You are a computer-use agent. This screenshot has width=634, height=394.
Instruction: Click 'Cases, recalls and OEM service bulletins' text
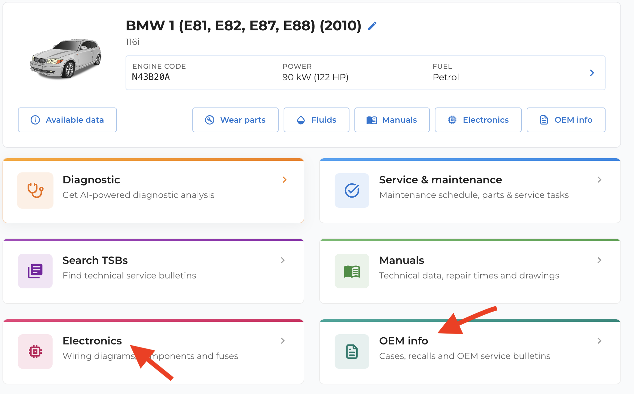click(x=465, y=356)
